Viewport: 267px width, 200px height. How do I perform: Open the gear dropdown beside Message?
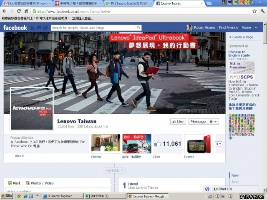point(213,122)
